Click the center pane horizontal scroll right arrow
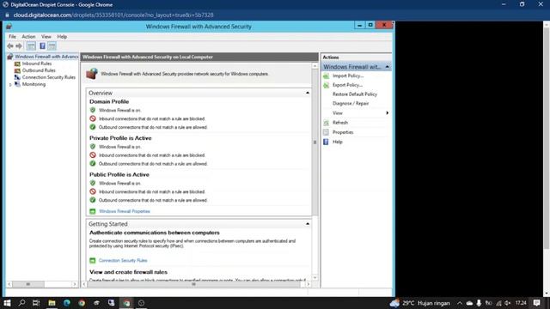This screenshot has height=309, width=550. tap(308, 284)
